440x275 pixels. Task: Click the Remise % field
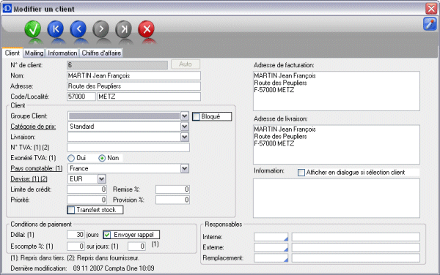pos(172,189)
